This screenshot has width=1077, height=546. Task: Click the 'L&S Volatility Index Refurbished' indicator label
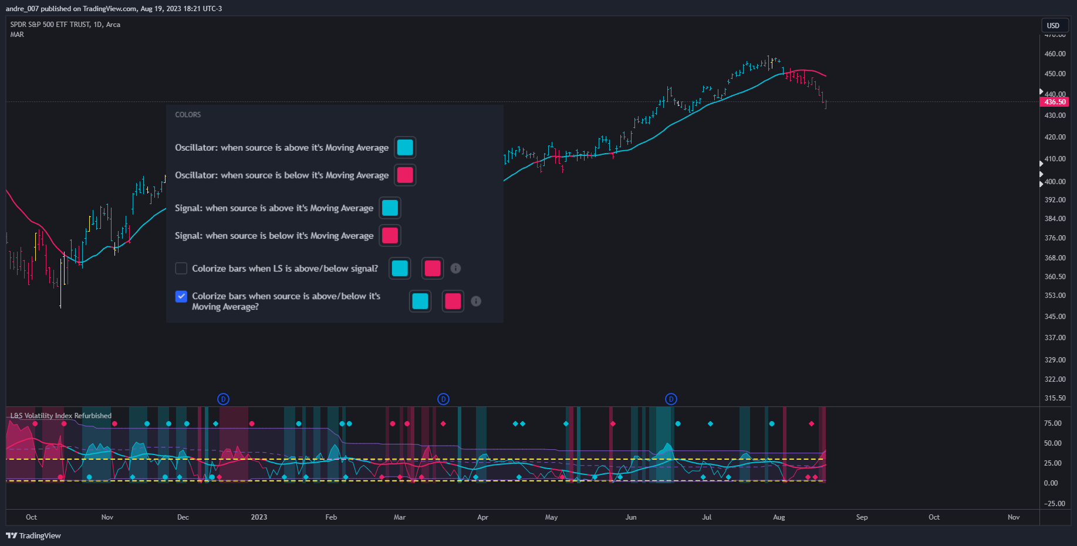coord(61,416)
